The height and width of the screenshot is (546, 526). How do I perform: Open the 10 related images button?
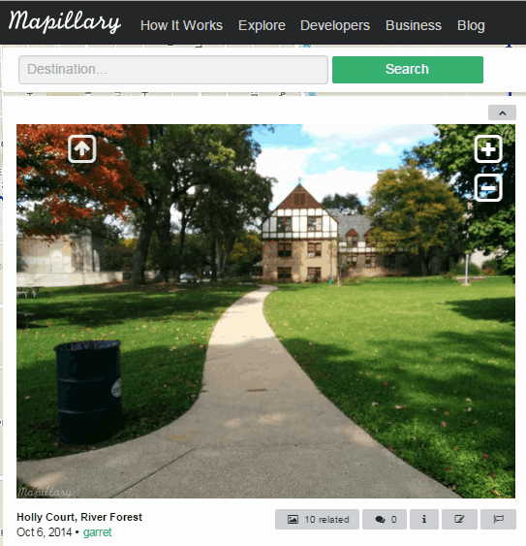tap(318, 519)
